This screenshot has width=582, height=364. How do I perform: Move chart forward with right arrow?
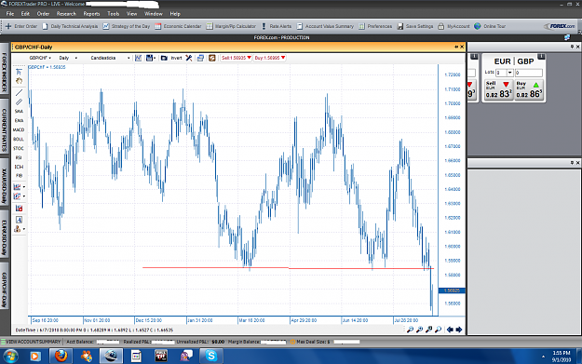click(x=459, y=330)
